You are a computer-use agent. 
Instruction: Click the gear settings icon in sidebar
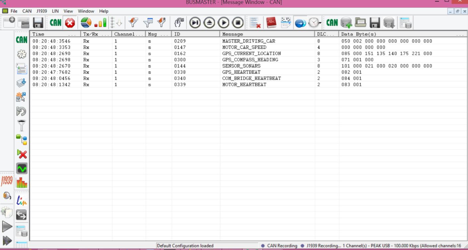(22, 54)
